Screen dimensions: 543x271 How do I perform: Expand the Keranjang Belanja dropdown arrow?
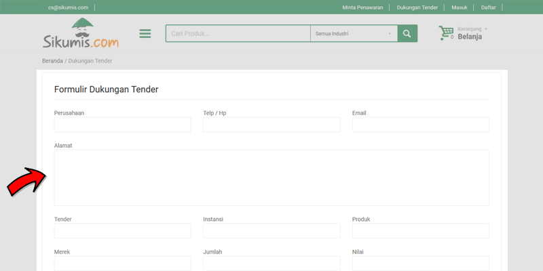click(x=486, y=29)
